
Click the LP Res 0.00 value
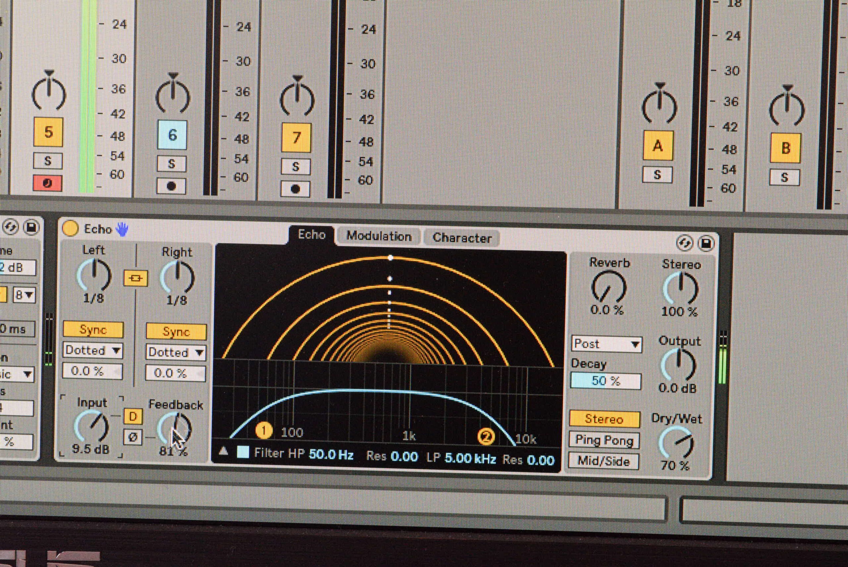click(541, 460)
